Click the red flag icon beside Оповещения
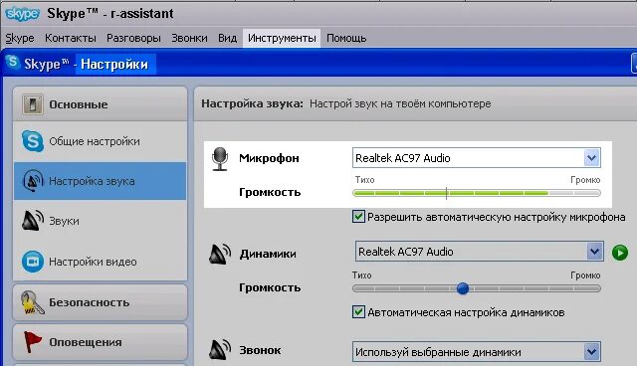 (32, 342)
